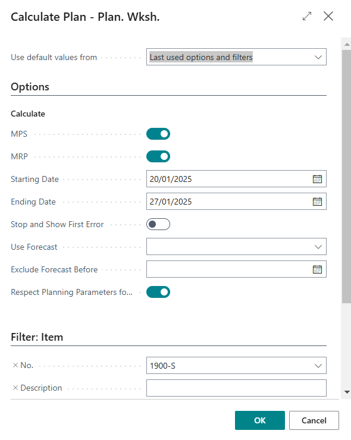Remove the Description filter with X icon
This screenshot has height=440, width=351.
point(15,388)
